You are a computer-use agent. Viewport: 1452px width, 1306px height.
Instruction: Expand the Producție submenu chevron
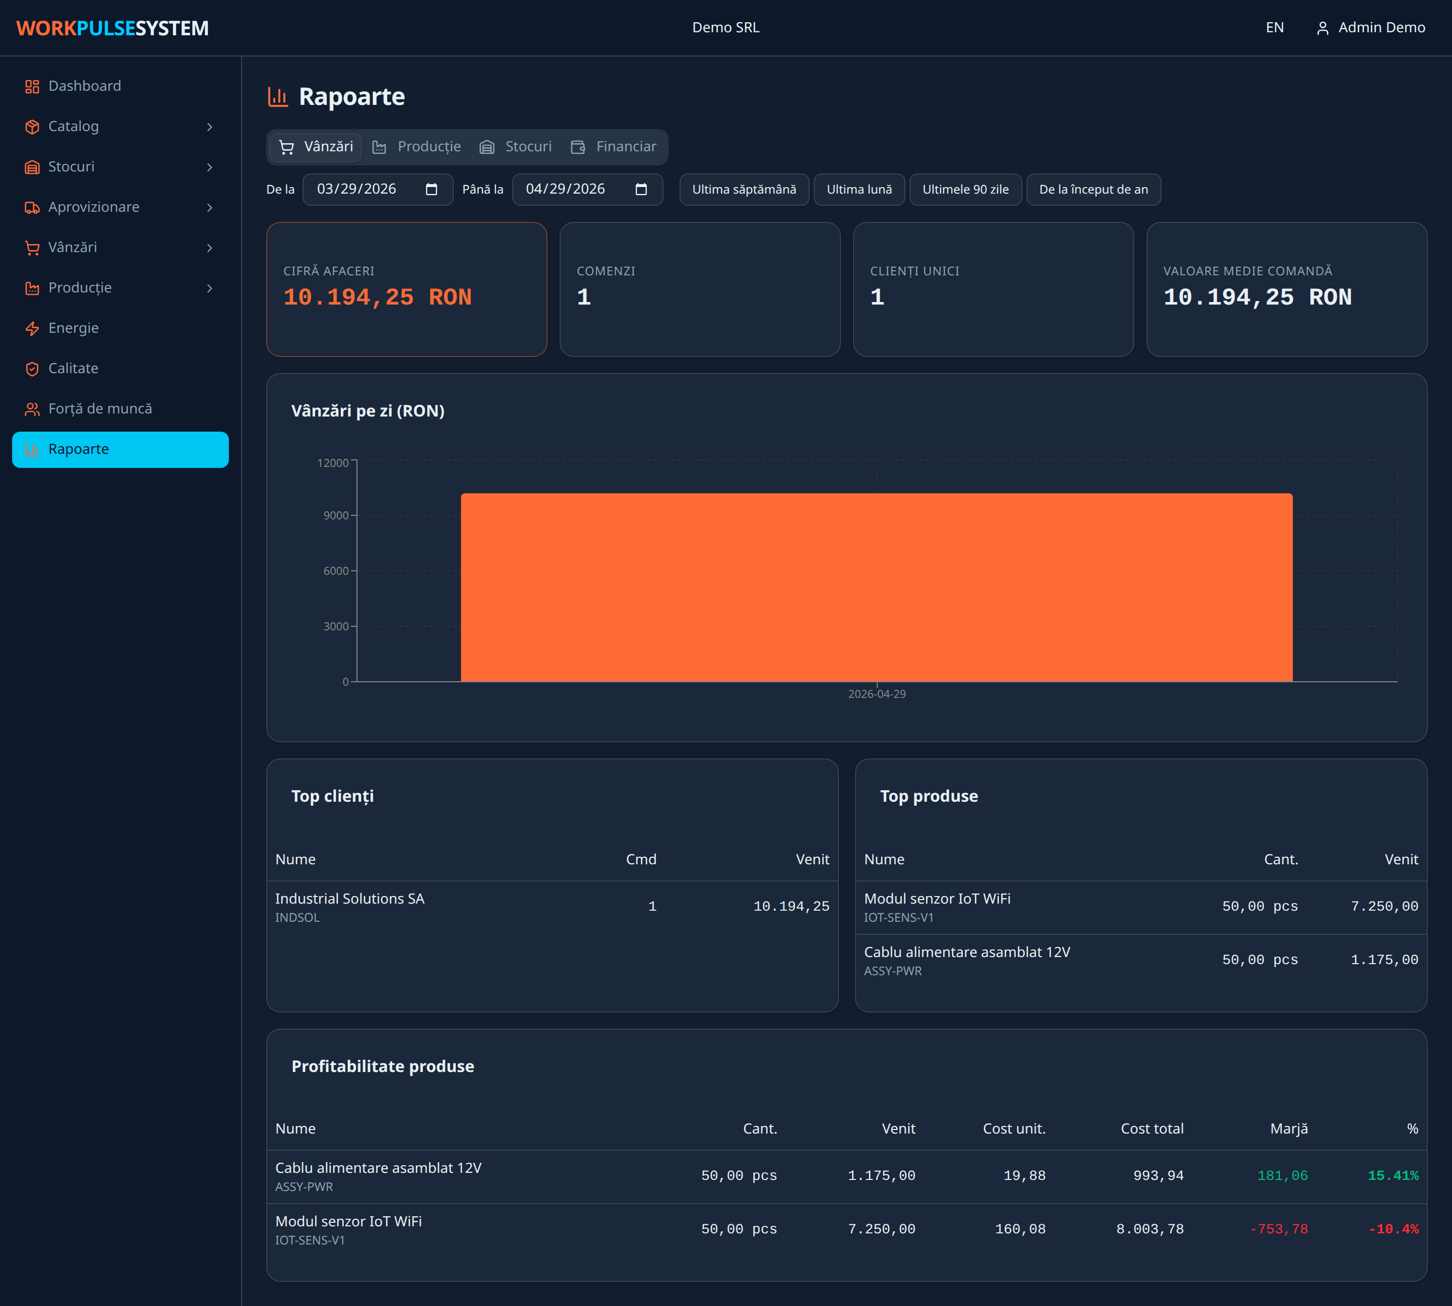[209, 288]
